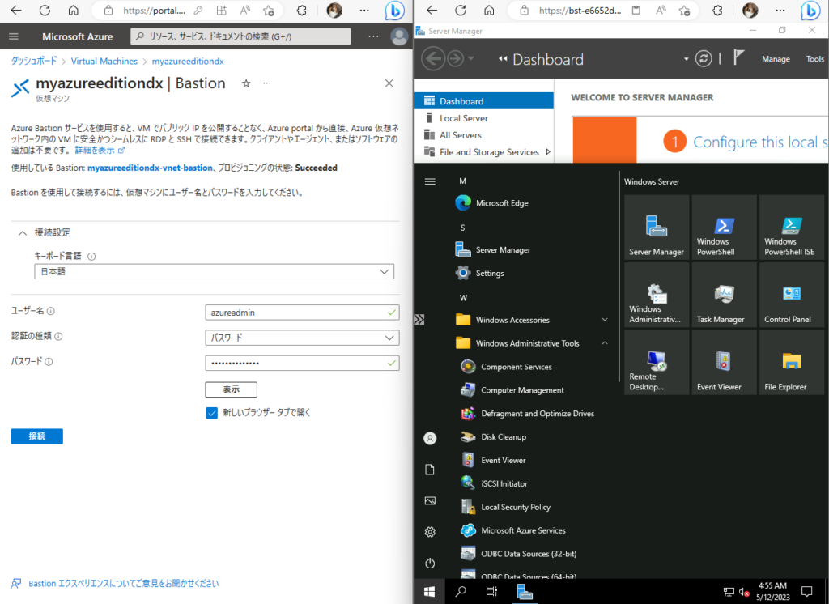Screen dimensions: 829x604
Task: Open myazureeditiondx-vnet-bastion link
Action: [x=150, y=168]
